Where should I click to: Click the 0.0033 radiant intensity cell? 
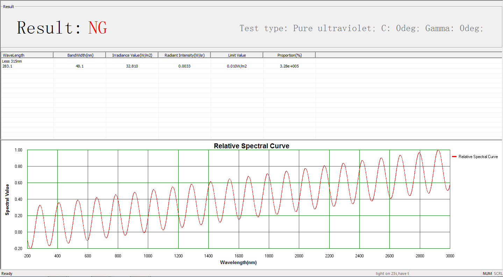click(x=185, y=66)
